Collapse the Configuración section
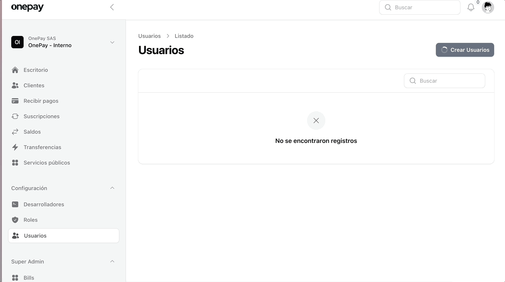Viewport: 505px width, 282px height. pos(112,188)
